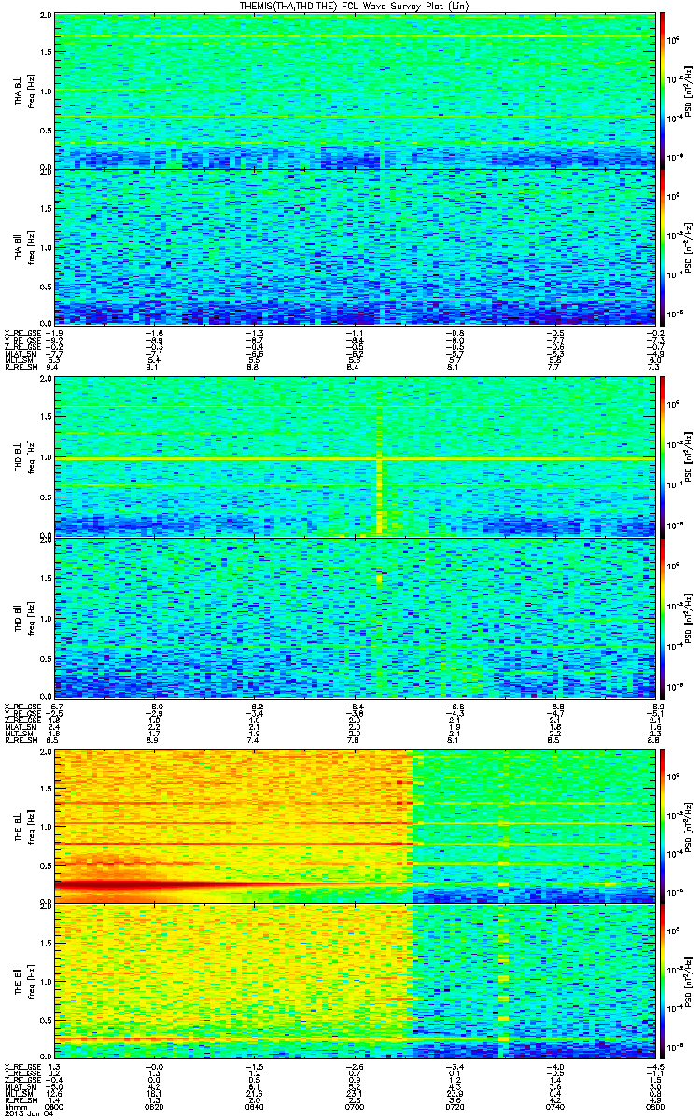
Task: Click the 0700 time tick label
Action: coord(355,1106)
